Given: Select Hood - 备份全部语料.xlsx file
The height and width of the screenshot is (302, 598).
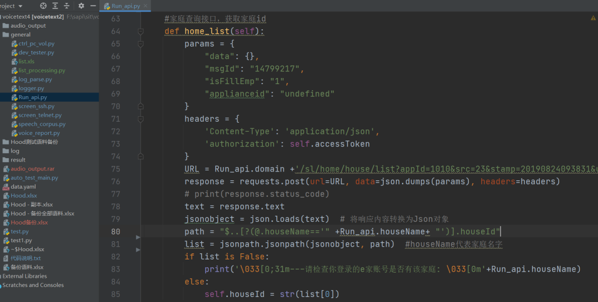Looking at the screenshot, I should tap(42, 214).
